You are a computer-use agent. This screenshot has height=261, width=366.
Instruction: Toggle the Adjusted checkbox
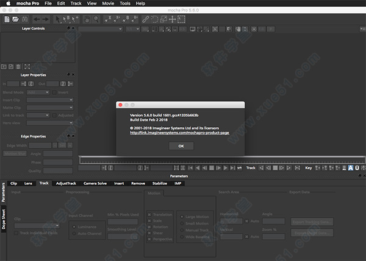pos(54,115)
